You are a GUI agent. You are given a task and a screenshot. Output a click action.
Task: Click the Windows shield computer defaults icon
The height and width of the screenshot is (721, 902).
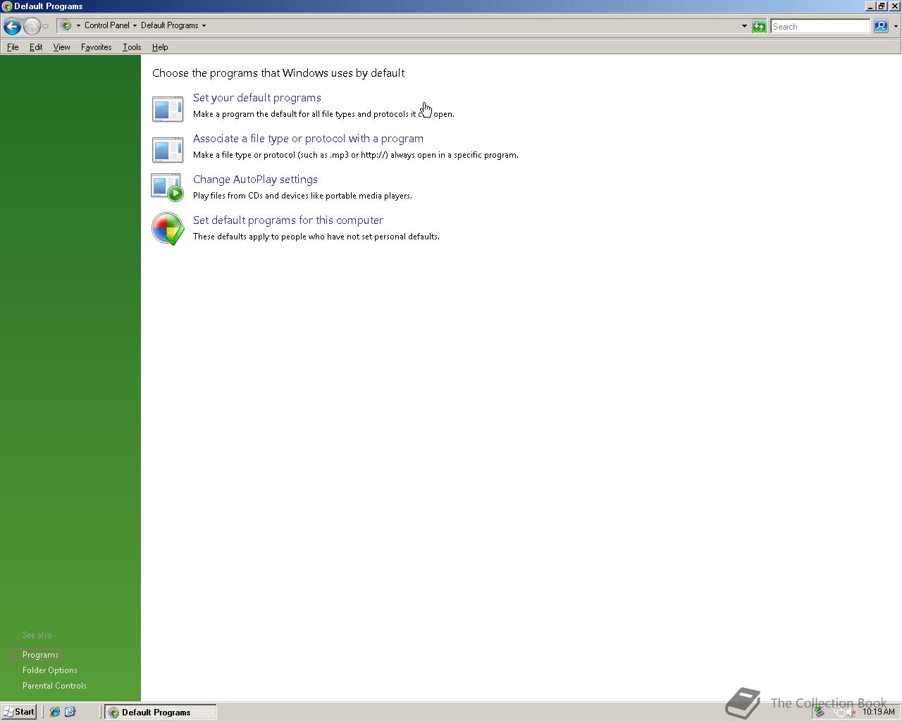click(x=168, y=229)
